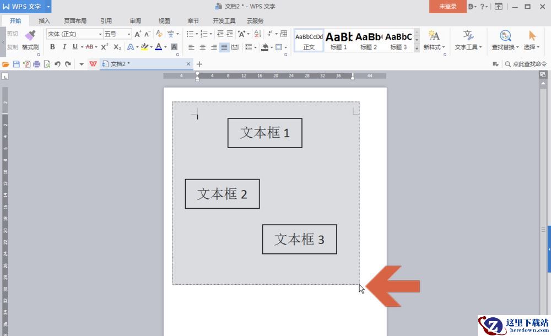Align text left
Screen dimensions: 551x336
pos(191,47)
